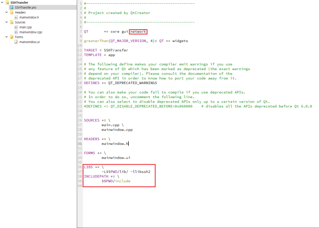319x228 pixels.
Task: Click mainwindow.ui on editor line 34
Action: tap(116, 157)
